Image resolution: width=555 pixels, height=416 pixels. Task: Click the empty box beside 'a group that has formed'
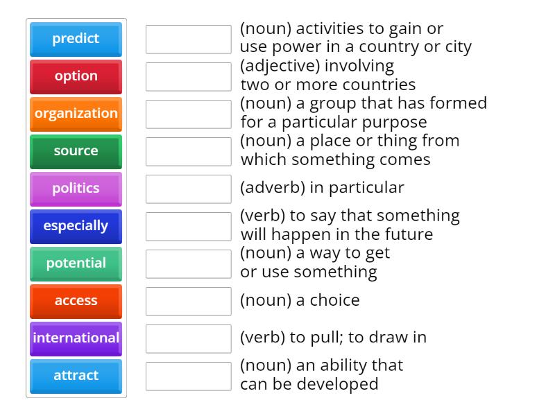(x=188, y=114)
